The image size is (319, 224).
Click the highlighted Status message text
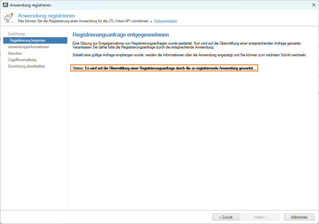(x=164, y=69)
